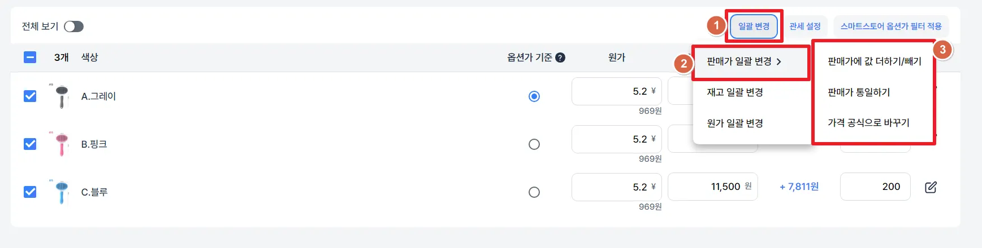
Task: Choose 원가 일괄 변경 menu item
Action: point(735,123)
